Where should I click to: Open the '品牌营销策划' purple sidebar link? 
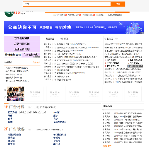(x=22, y=44)
